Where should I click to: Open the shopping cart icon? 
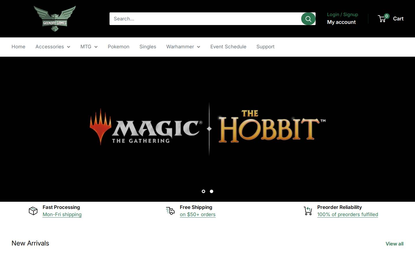(382, 19)
